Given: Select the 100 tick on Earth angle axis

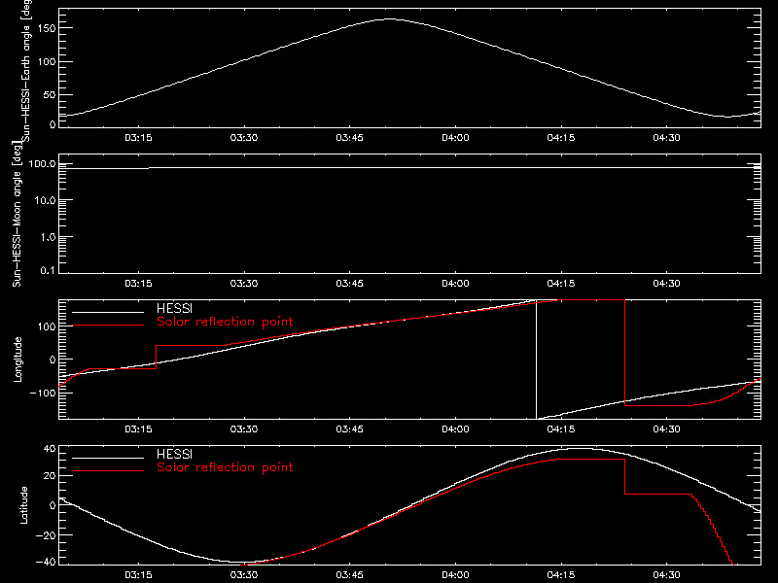Looking at the screenshot, I should pos(47,62).
